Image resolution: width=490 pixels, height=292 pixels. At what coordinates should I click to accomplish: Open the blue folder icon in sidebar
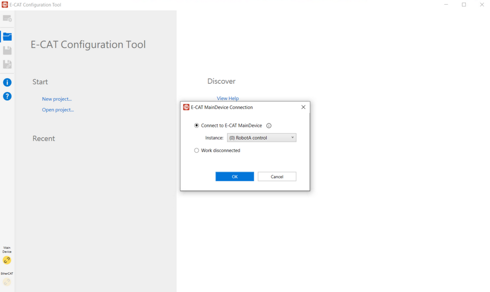point(7,36)
